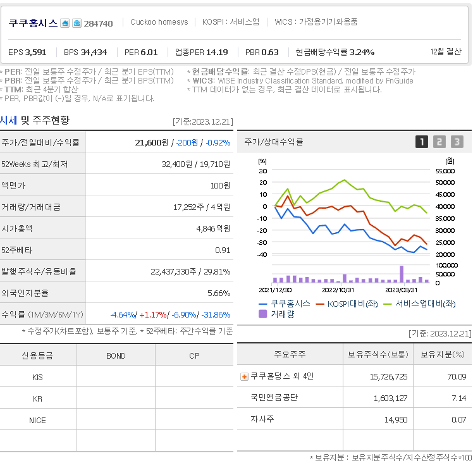Click the red KOSPI대비(좌) legend entry

[347, 304]
